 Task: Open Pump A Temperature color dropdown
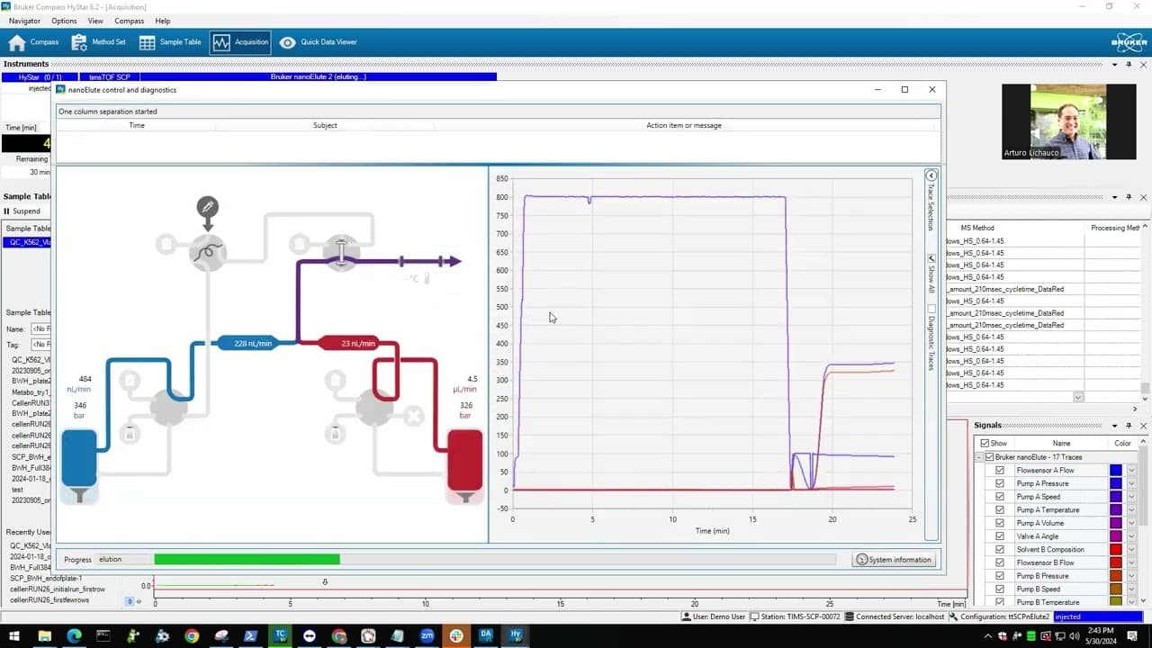[1131, 510]
